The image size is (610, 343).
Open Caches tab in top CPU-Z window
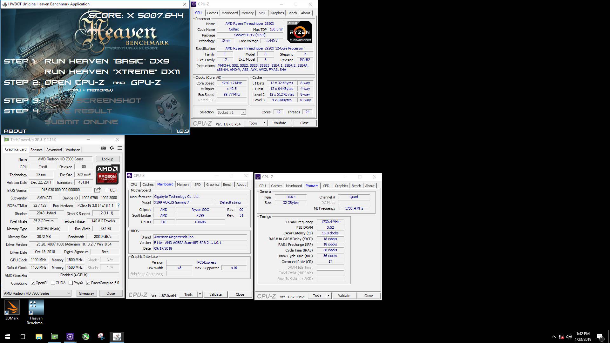click(212, 13)
